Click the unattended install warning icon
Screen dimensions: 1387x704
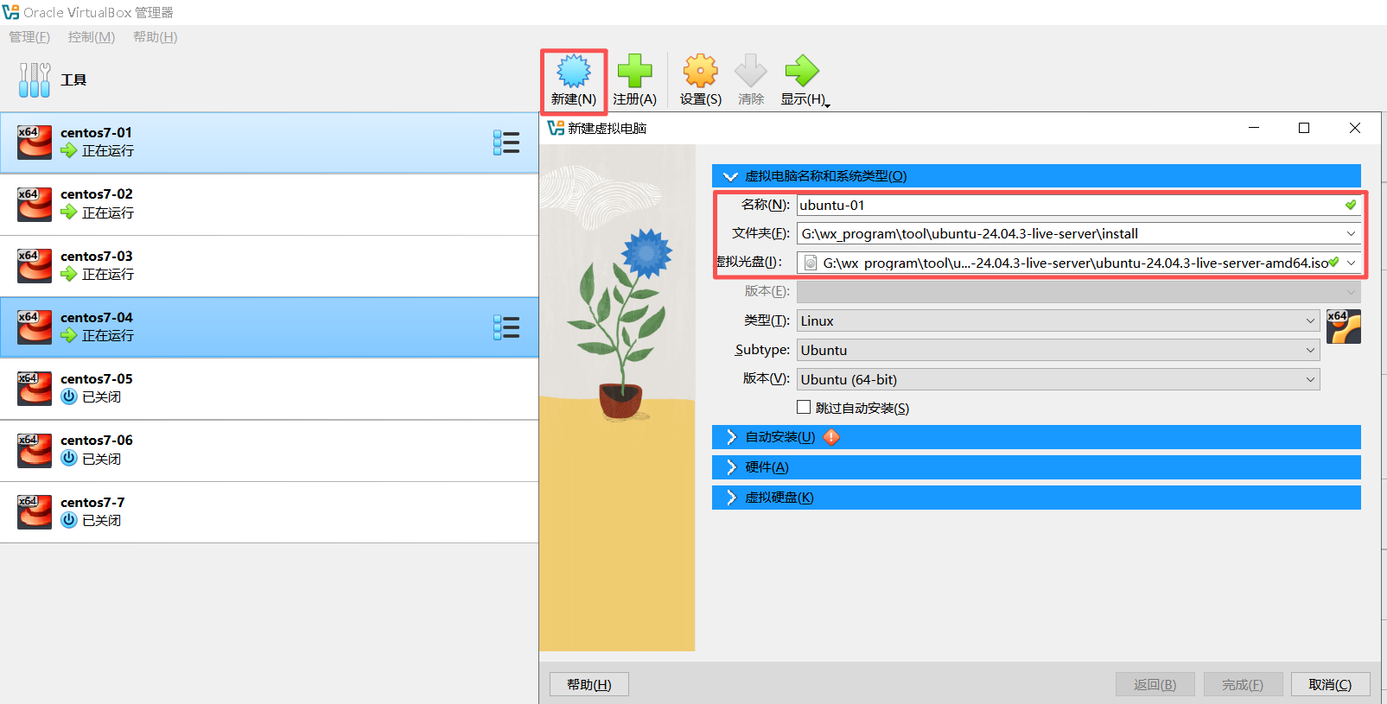(x=831, y=437)
